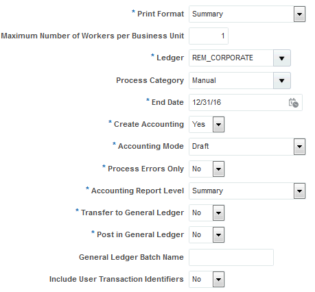Click the Ledger REM_CORPORATE text box
Viewport: 315px width, 292px height.
pos(231,58)
